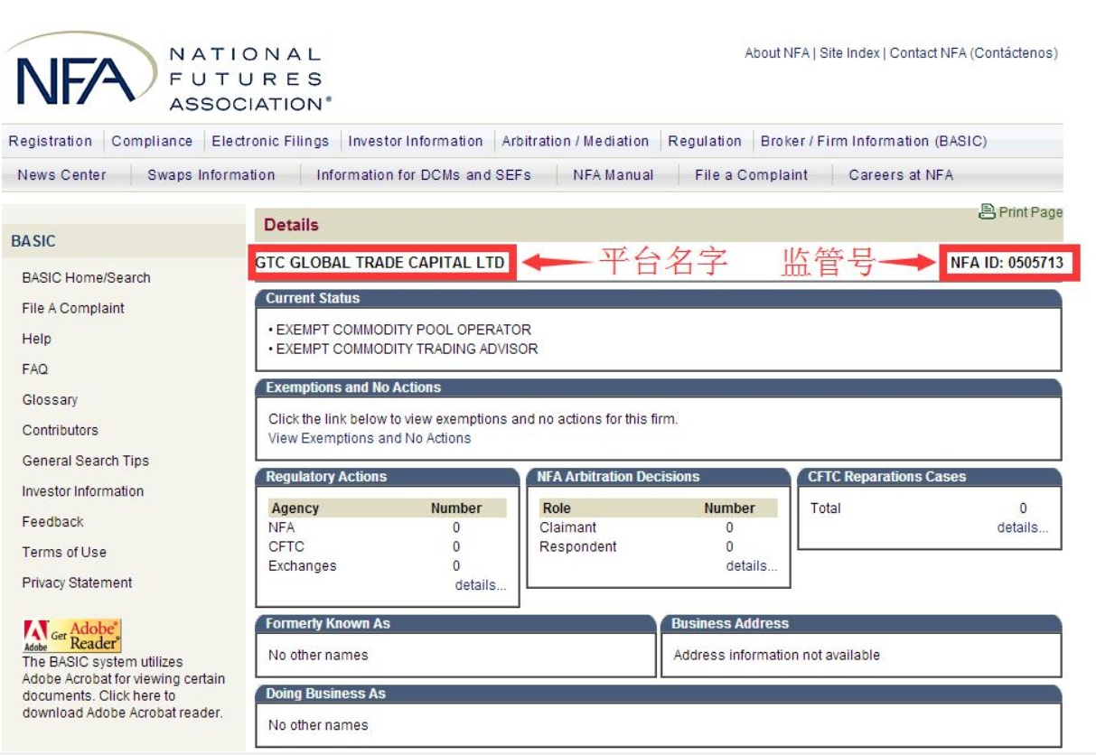The height and width of the screenshot is (755, 1096).
Task: Click Address information not available text
Action: point(777,656)
